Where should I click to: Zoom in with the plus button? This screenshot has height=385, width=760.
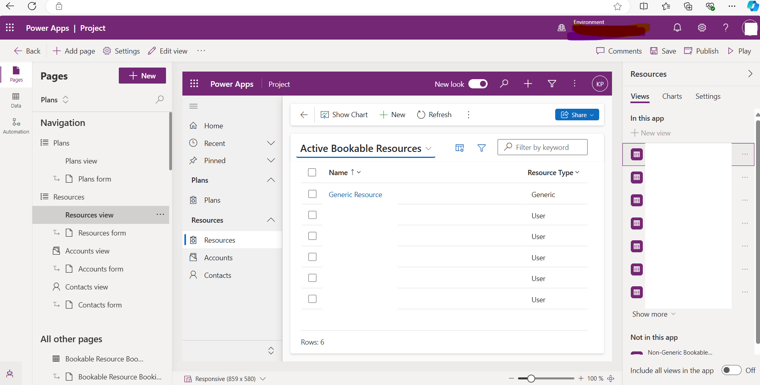click(x=581, y=379)
